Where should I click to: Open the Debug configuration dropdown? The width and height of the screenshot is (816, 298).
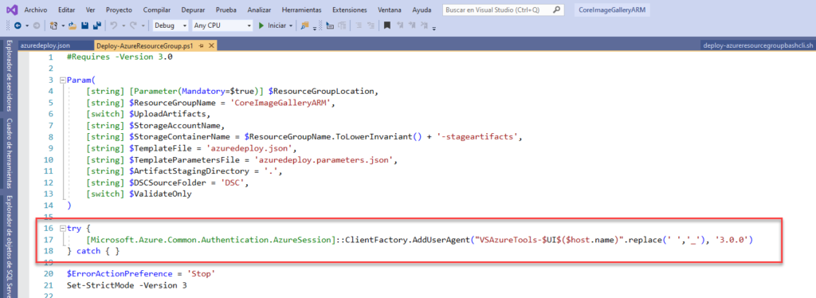tap(171, 25)
